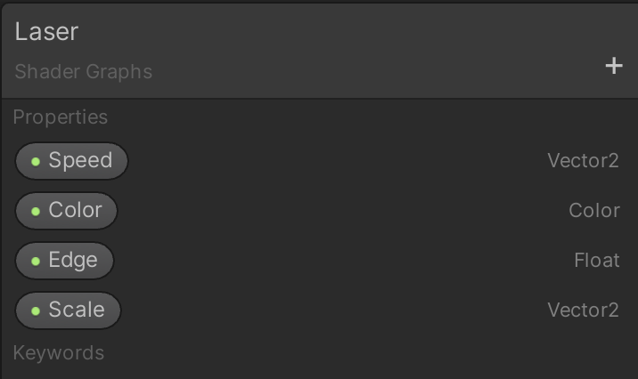Click the Shader Graphs subtitle text
This screenshot has width=638, height=379.
click(x=84, y=72)
